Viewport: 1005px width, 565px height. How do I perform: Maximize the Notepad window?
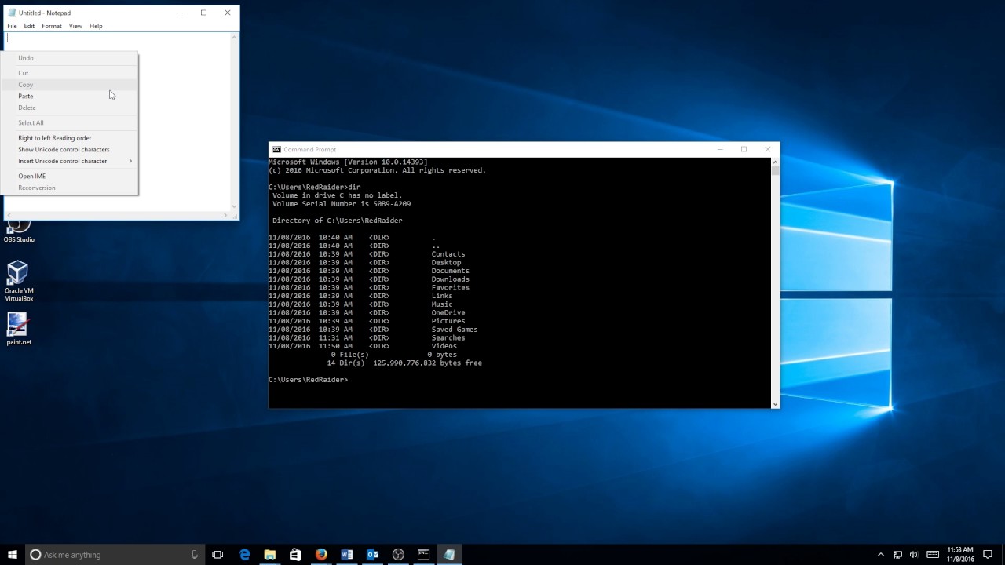click(x=203, y=13)
